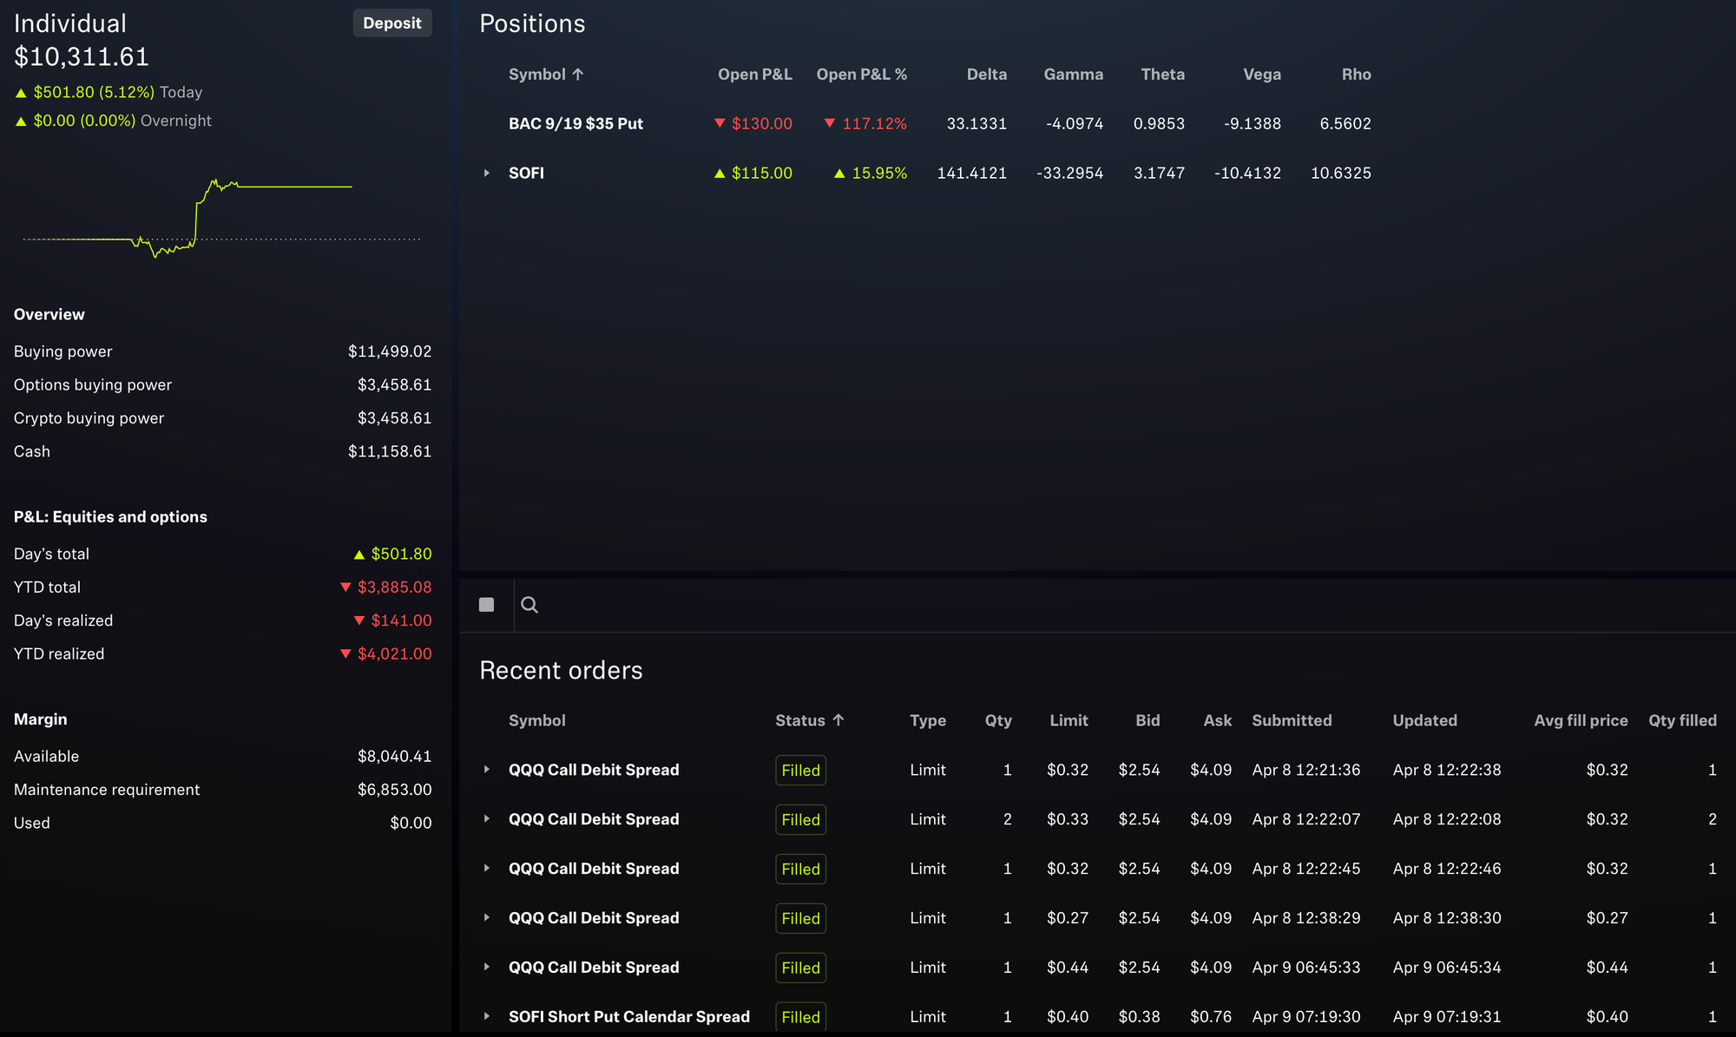Expand the SOFI position row

click(486, 174)
